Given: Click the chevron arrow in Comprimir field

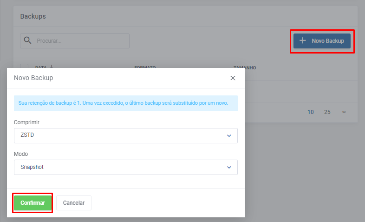Looking at the screenshot, I should click(228, 135).
